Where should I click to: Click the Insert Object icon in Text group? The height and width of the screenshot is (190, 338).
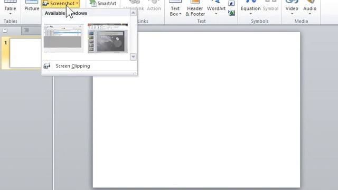[231, 13]
